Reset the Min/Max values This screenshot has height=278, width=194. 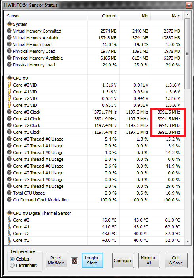click(56, 260)
